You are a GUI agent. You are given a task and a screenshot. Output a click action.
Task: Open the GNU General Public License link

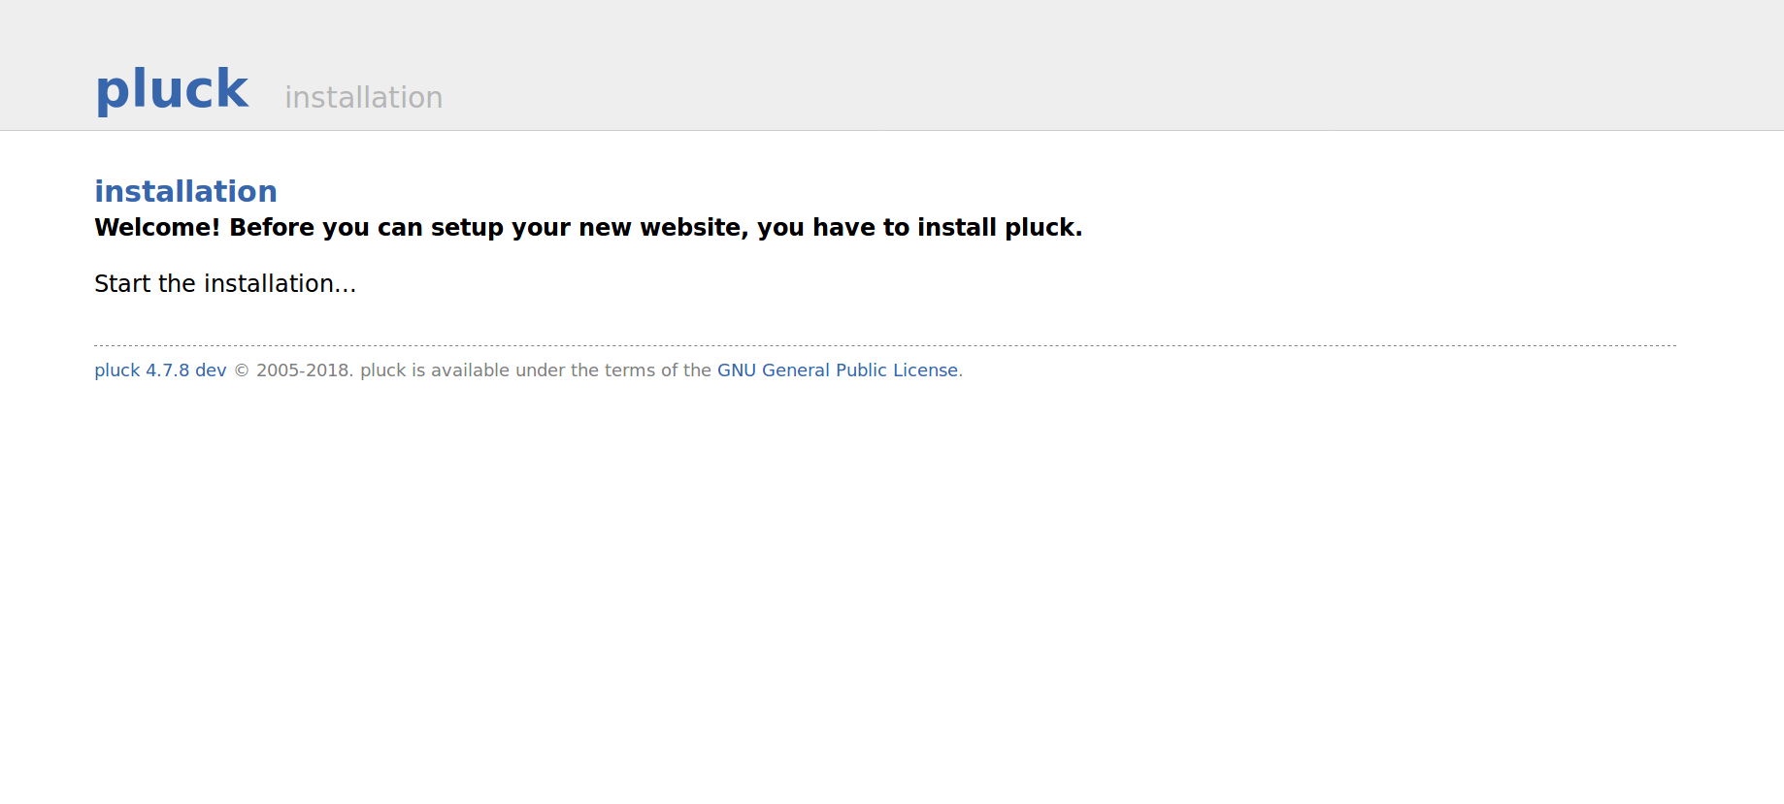(x=838, y=370)
